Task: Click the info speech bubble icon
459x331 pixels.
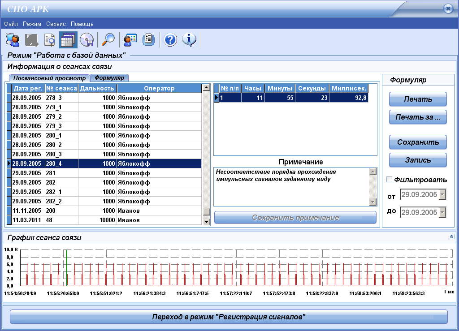Action: [189, 40]
